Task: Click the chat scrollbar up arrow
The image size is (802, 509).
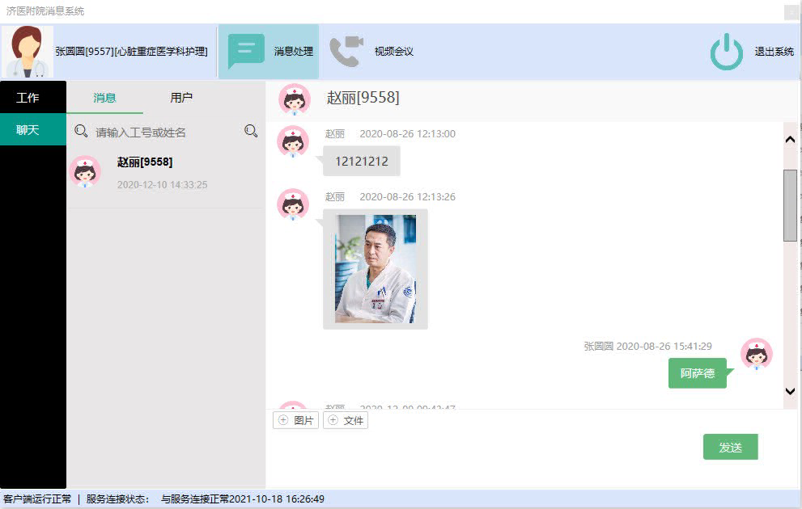Action: click(790, 140)
